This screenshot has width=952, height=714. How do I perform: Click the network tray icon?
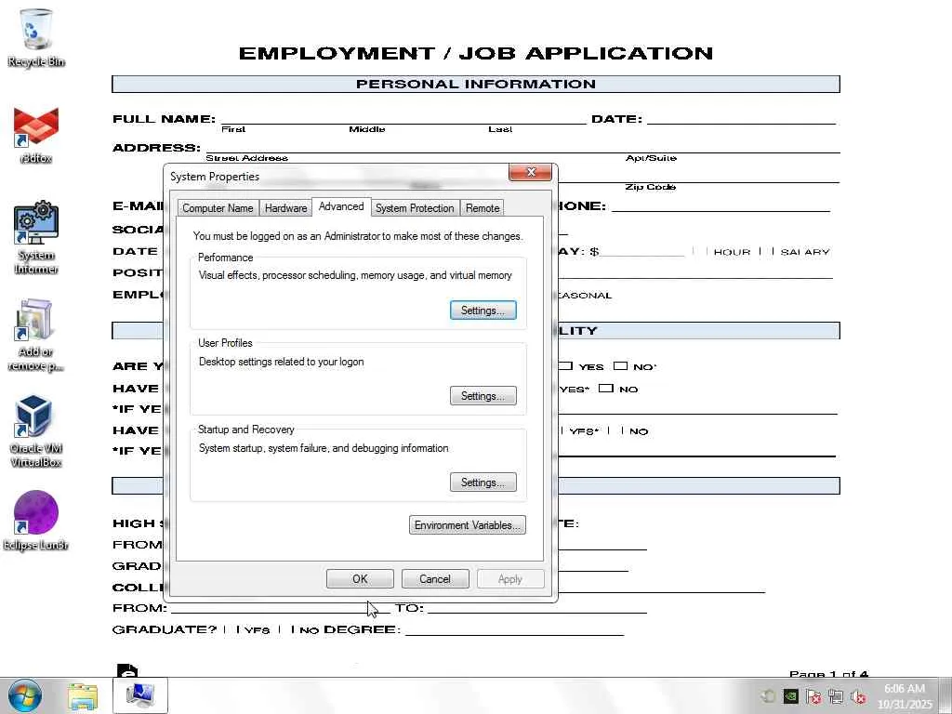(836, 696)
